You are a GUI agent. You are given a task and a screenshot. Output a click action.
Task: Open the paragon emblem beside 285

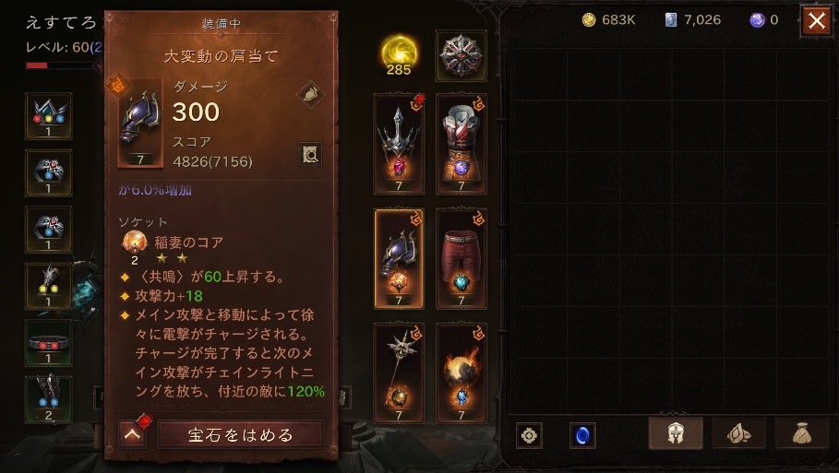[461, 55]
